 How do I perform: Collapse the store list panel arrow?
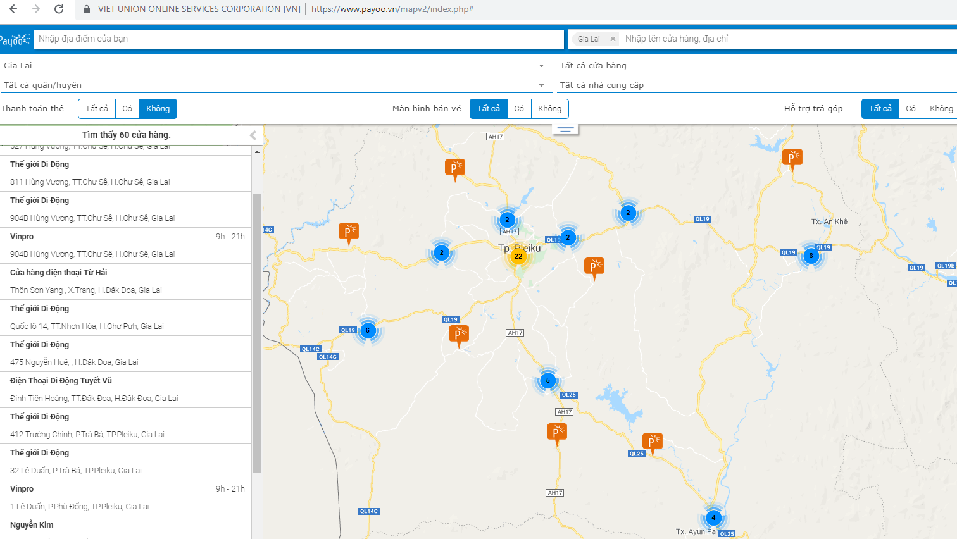pos(253,135)
